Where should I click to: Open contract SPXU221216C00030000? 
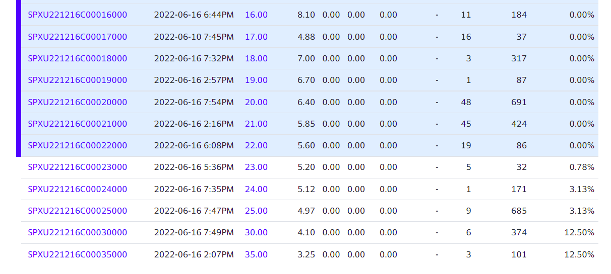(78, 233)
